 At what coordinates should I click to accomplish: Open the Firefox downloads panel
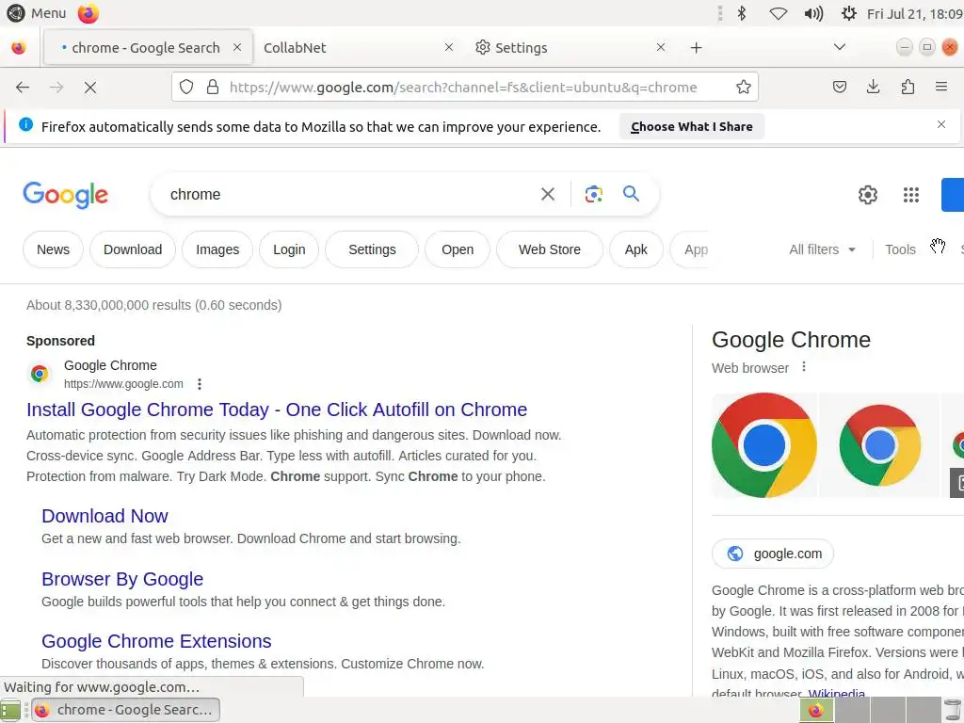(873, 87)
